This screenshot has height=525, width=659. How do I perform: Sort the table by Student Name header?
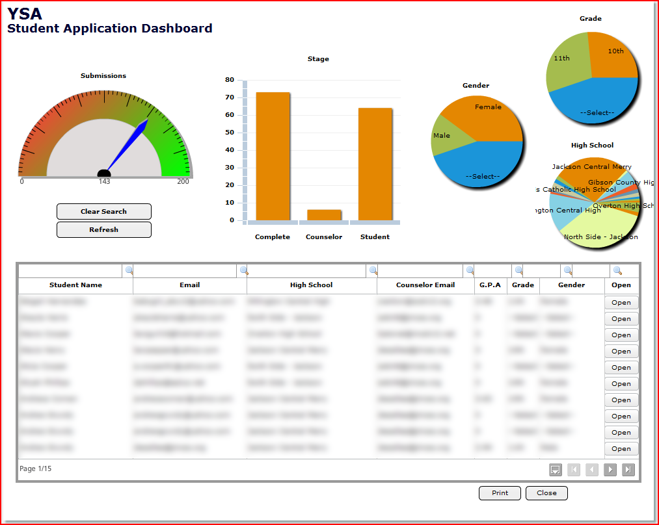coord(75,285)
